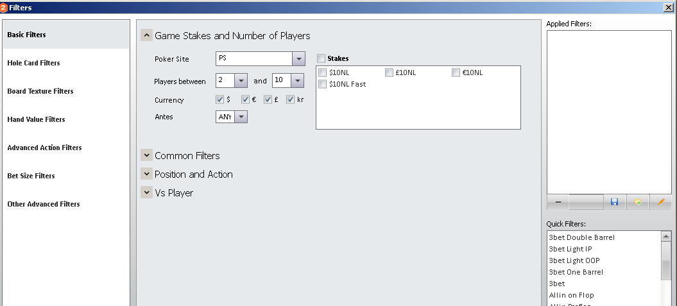Viewport: 677px width, 306px height.
Task: Open the Poker Site dropdown
Action: [298, 58]
